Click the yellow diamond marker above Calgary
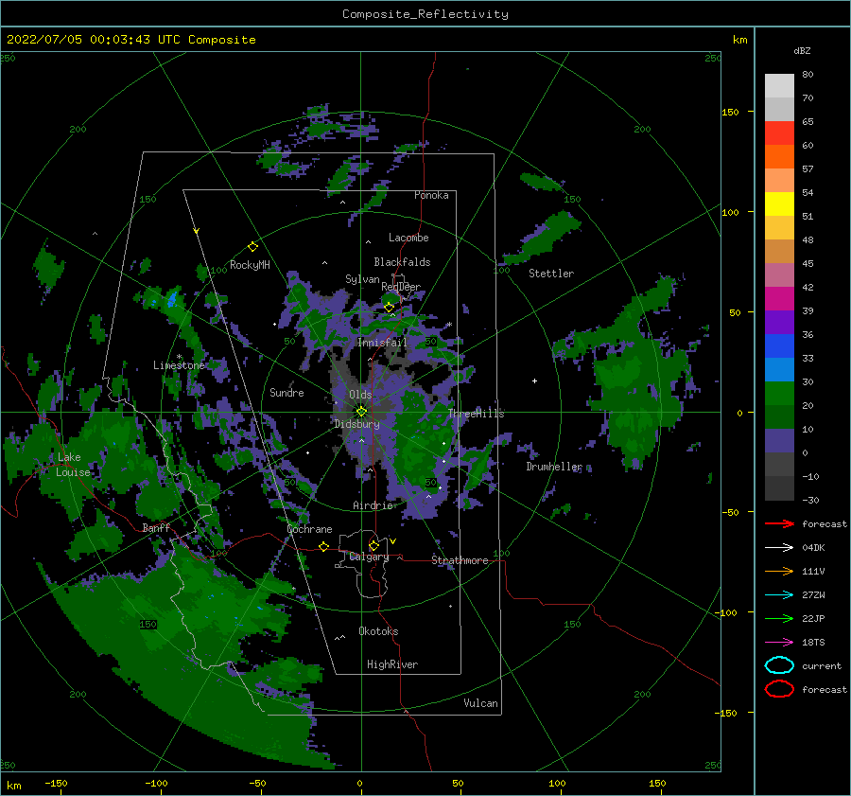Viewport: 851px width, 796px height. coord(373,545)
